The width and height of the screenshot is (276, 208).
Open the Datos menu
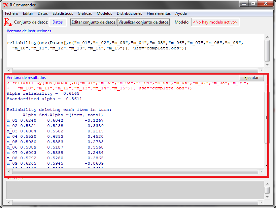tap(43, 13)
